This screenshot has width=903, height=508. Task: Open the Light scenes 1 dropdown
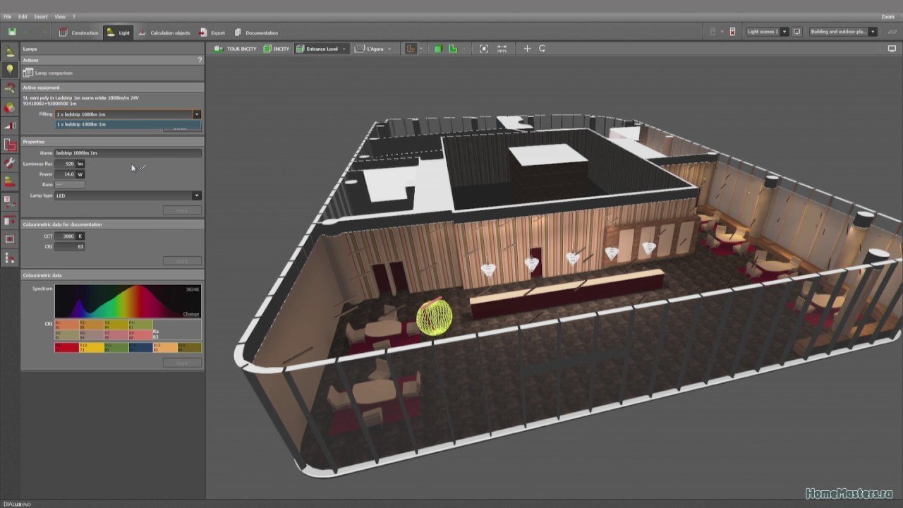784,32
